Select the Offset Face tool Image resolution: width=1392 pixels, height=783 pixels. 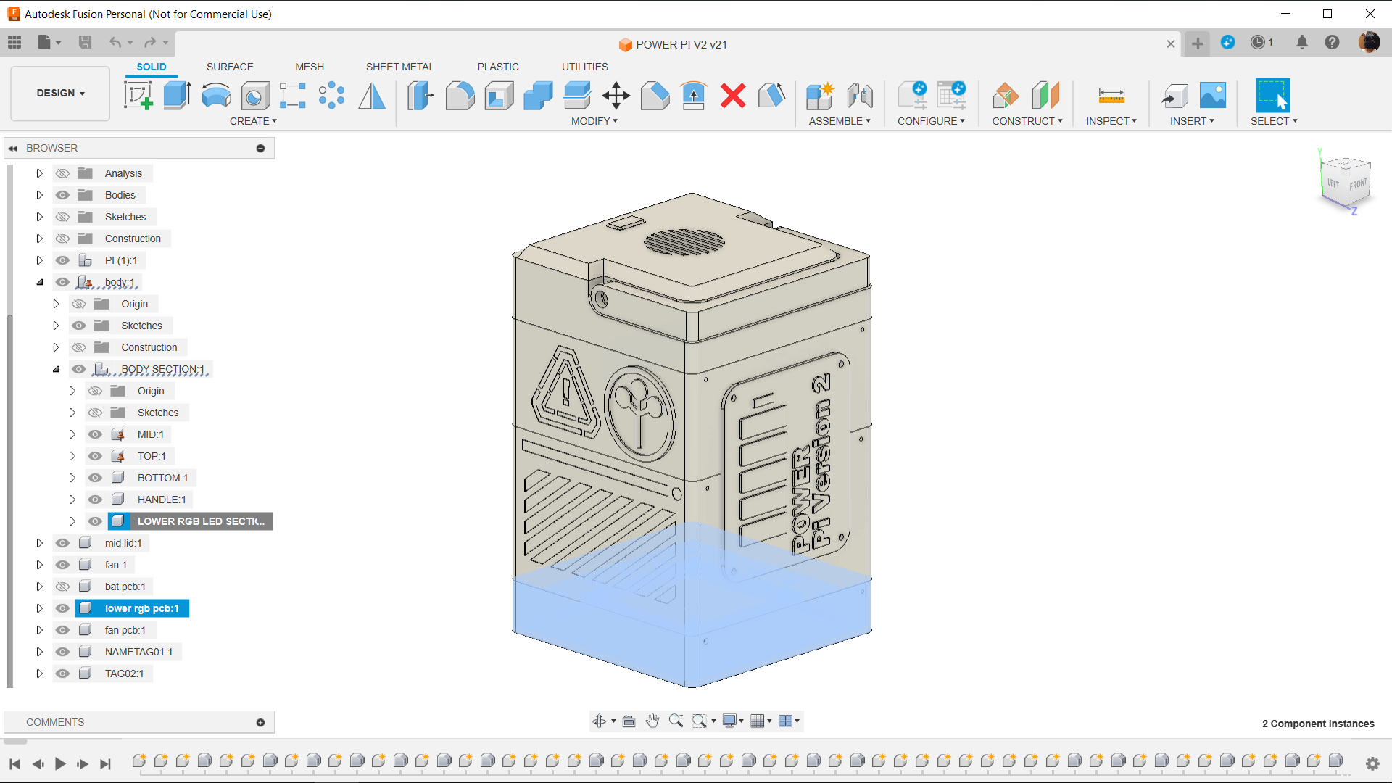pyautogui.click(x=577, y=95)
